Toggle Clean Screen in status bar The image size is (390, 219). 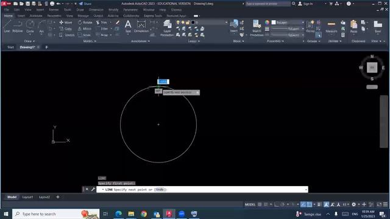coord(379,204)
